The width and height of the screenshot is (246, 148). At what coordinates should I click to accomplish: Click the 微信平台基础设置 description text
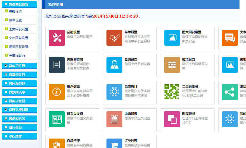click(80, 37)
